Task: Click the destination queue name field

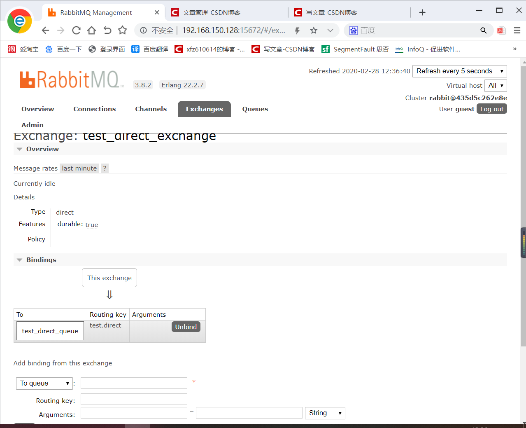Action: [134, 383]
